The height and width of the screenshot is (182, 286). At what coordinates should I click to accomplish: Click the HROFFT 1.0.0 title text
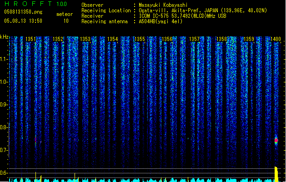pyautogui.click(x=36, y=4)
